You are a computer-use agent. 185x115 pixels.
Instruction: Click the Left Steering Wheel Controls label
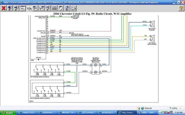[x=39, y=77]
